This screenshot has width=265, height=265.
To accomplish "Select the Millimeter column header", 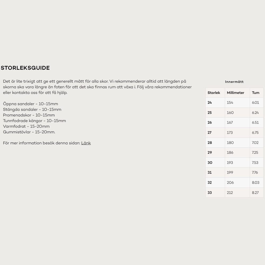I will coord(236,93).
